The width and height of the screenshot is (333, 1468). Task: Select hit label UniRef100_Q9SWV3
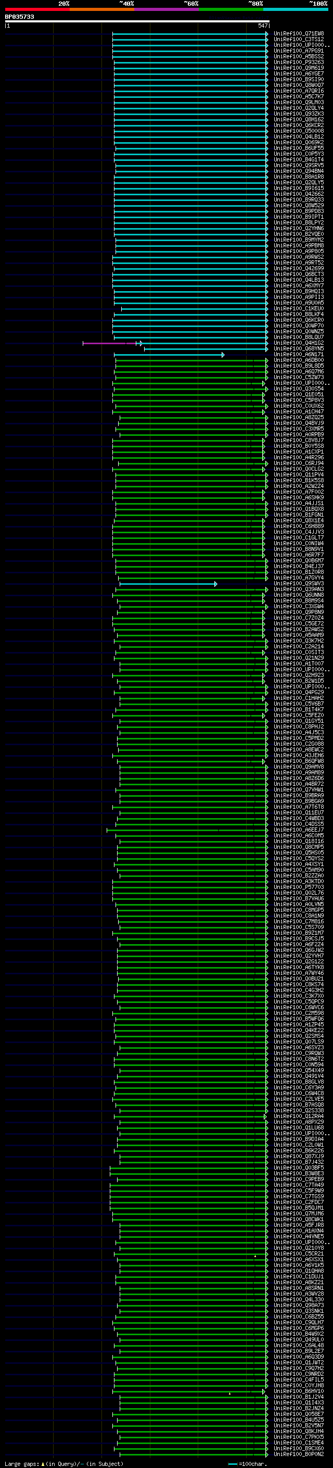[x=298, y=584]
